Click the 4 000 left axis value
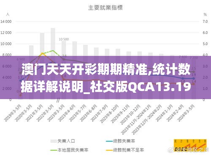This screenshot has width=211, height=155. point(7,77)
